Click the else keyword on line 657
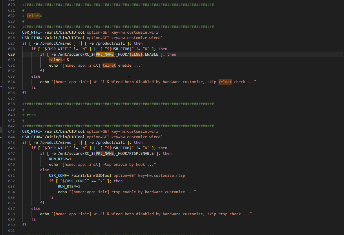The width and height of the screenshot is (344, 235). [x=35, y=208]
